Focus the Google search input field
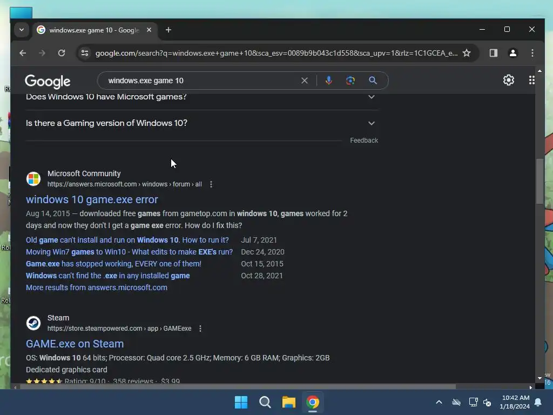553x415 pixels. click(x=201, y=81)
